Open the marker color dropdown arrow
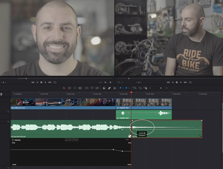 (129, 88)
